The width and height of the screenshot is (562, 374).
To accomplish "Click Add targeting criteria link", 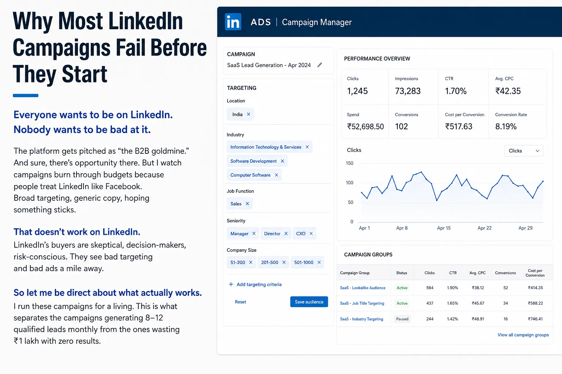I will tap(259, 285).
